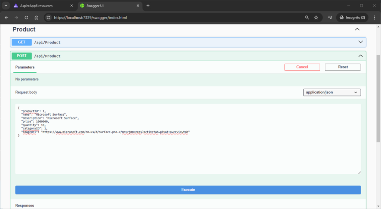
Task: Click the GET method badge
Action: [22, 42]
